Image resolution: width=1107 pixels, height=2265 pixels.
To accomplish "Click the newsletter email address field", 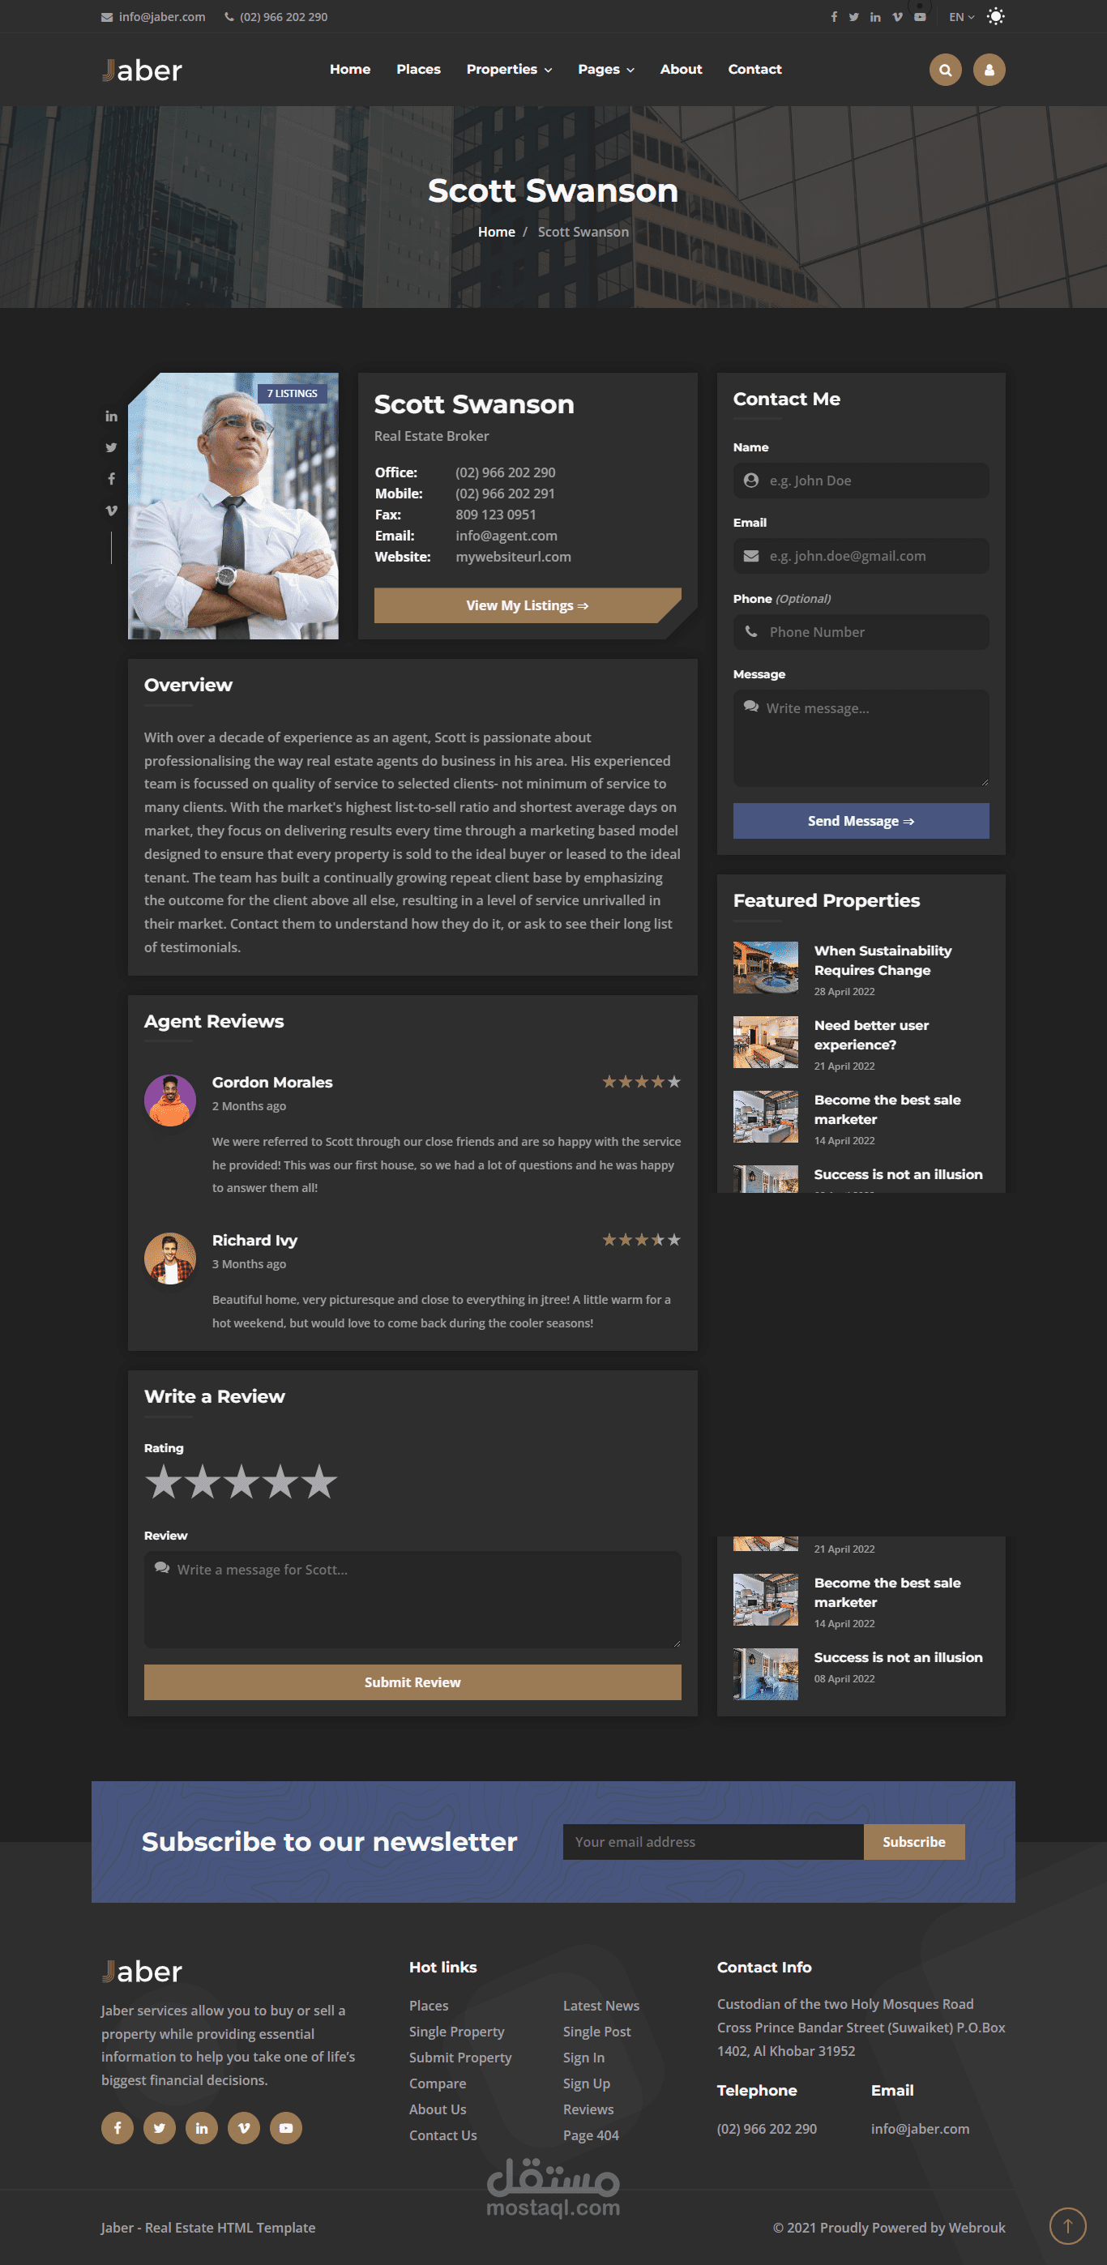I will pyautogui.click(x=712, y=1842).
